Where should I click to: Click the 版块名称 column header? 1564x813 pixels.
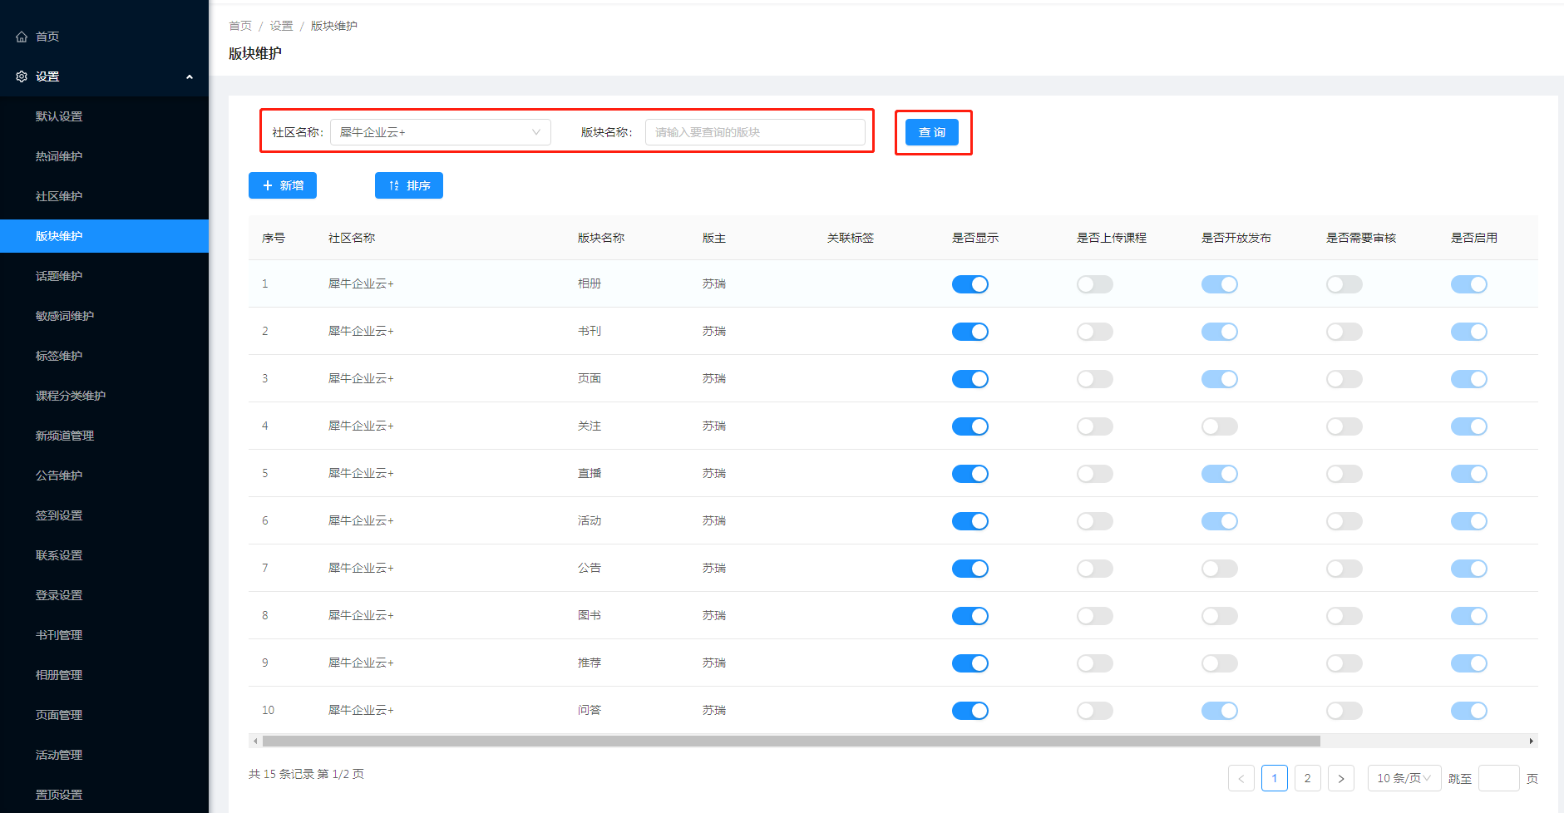click(601, 238)
